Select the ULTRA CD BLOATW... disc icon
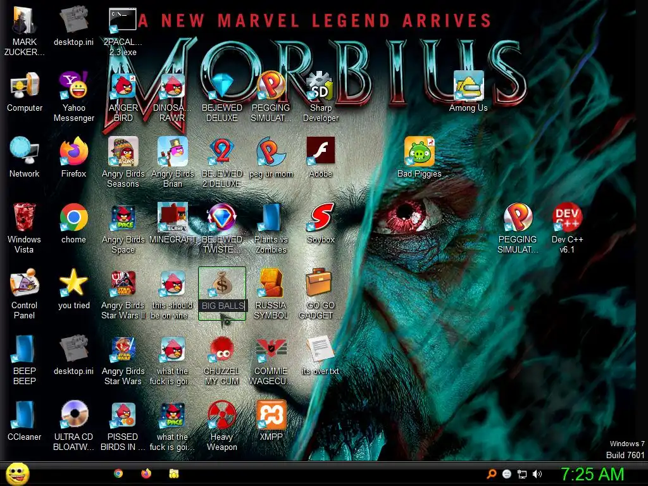This screenshot has width=648, height=486. (x=73, y=414)
